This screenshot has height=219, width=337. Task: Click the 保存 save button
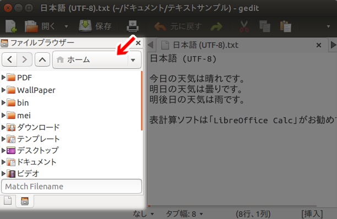95,26
